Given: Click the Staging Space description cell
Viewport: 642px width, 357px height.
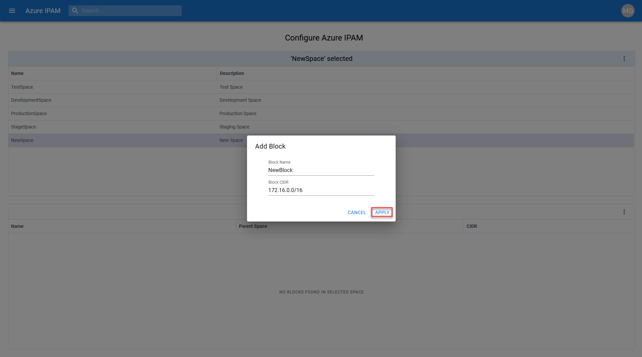Looking at the screenshot, I should click(x=234, y=127).
